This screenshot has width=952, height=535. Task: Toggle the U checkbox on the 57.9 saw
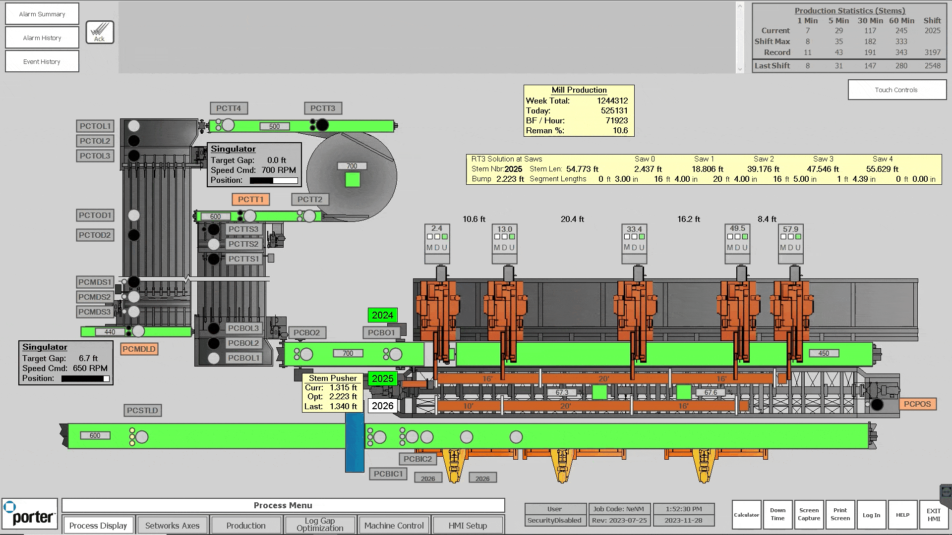point(798,237)
